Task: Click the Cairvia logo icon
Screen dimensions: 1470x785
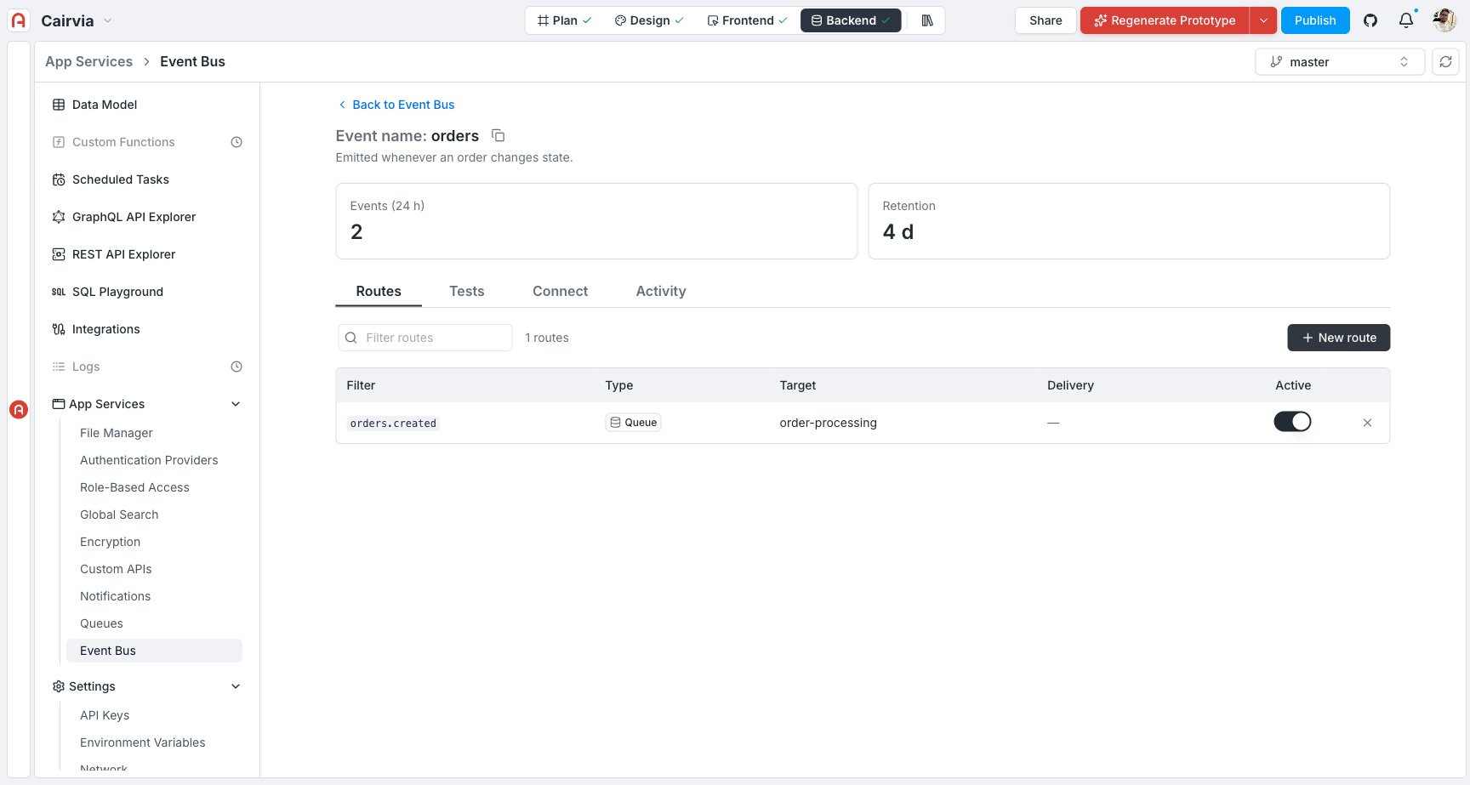Action: tap(19, 20)
